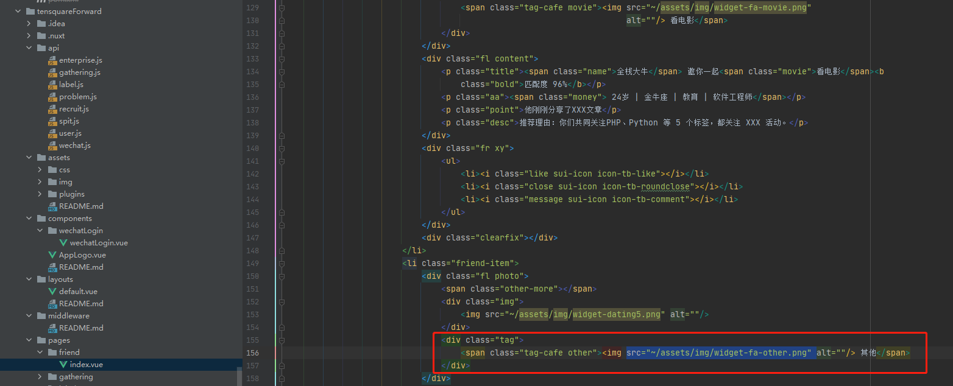Click the Markdown icon of README.md under assets

click(x=52, y=206)
